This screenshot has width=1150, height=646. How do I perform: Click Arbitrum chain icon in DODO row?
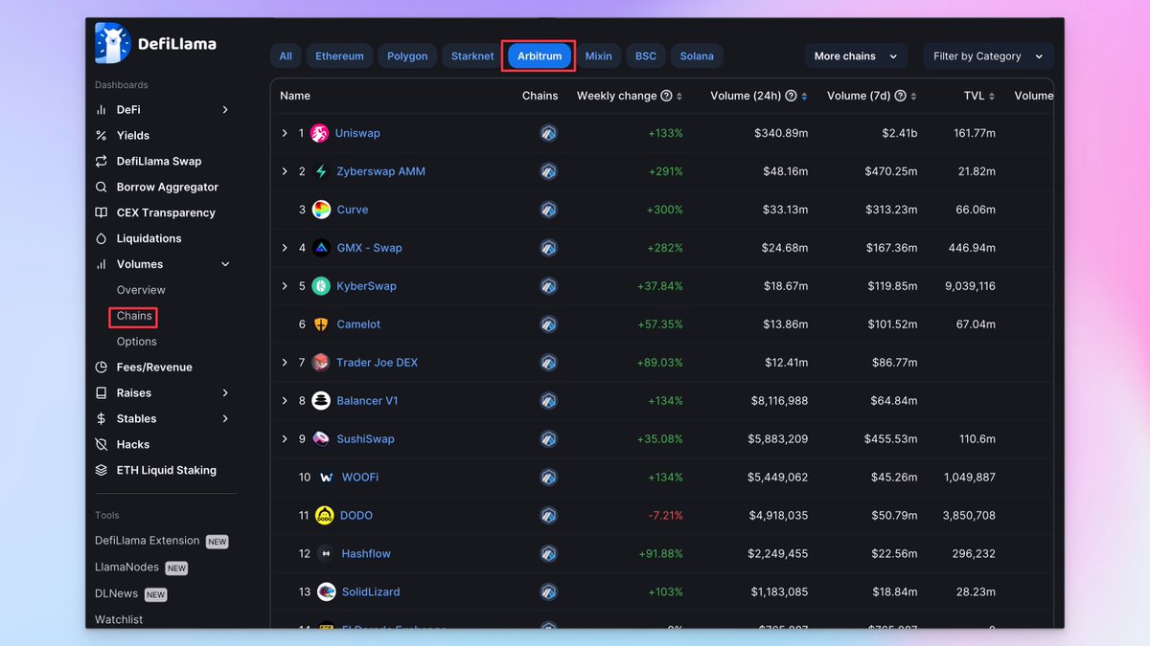(548, 516)
